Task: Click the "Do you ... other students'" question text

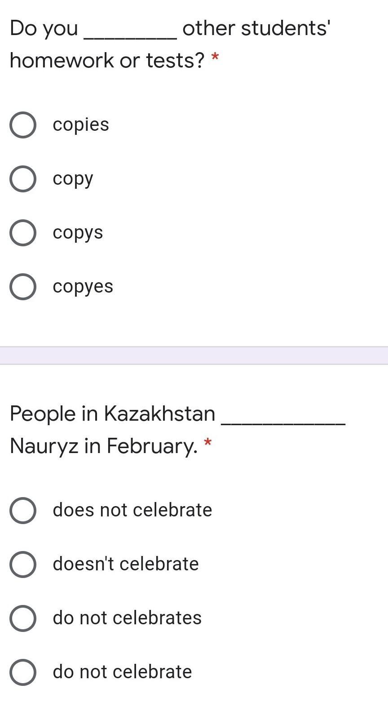Action: coord(170,29)
